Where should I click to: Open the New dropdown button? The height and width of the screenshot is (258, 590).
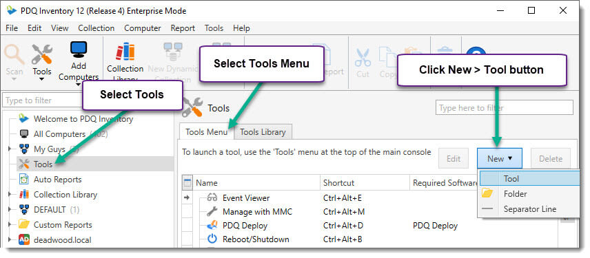pos(500,158)
